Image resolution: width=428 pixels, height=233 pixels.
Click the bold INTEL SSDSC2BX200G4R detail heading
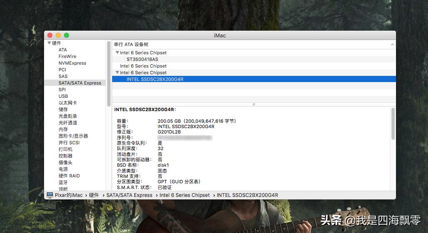point(145,109)
